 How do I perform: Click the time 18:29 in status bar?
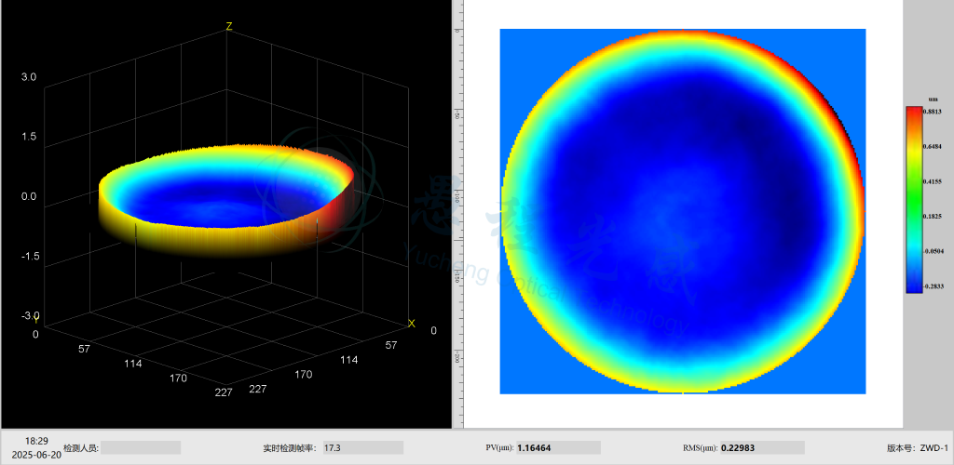tap(36, 441)
